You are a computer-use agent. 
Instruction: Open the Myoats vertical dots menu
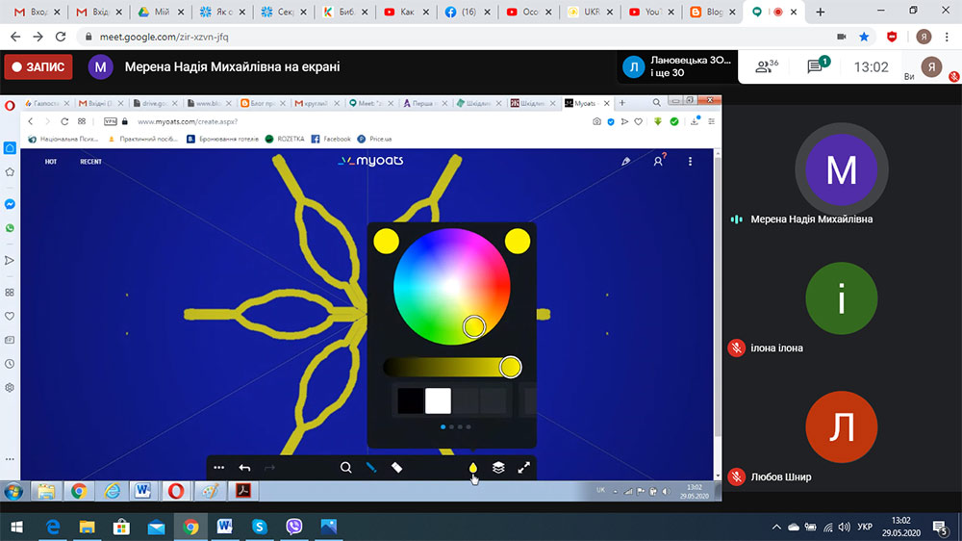(690, 162)
